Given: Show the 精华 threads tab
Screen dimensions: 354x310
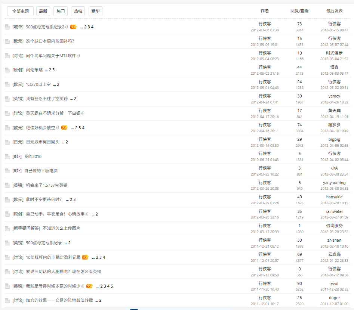Looking at the screenshot, I should click(95, 11).
